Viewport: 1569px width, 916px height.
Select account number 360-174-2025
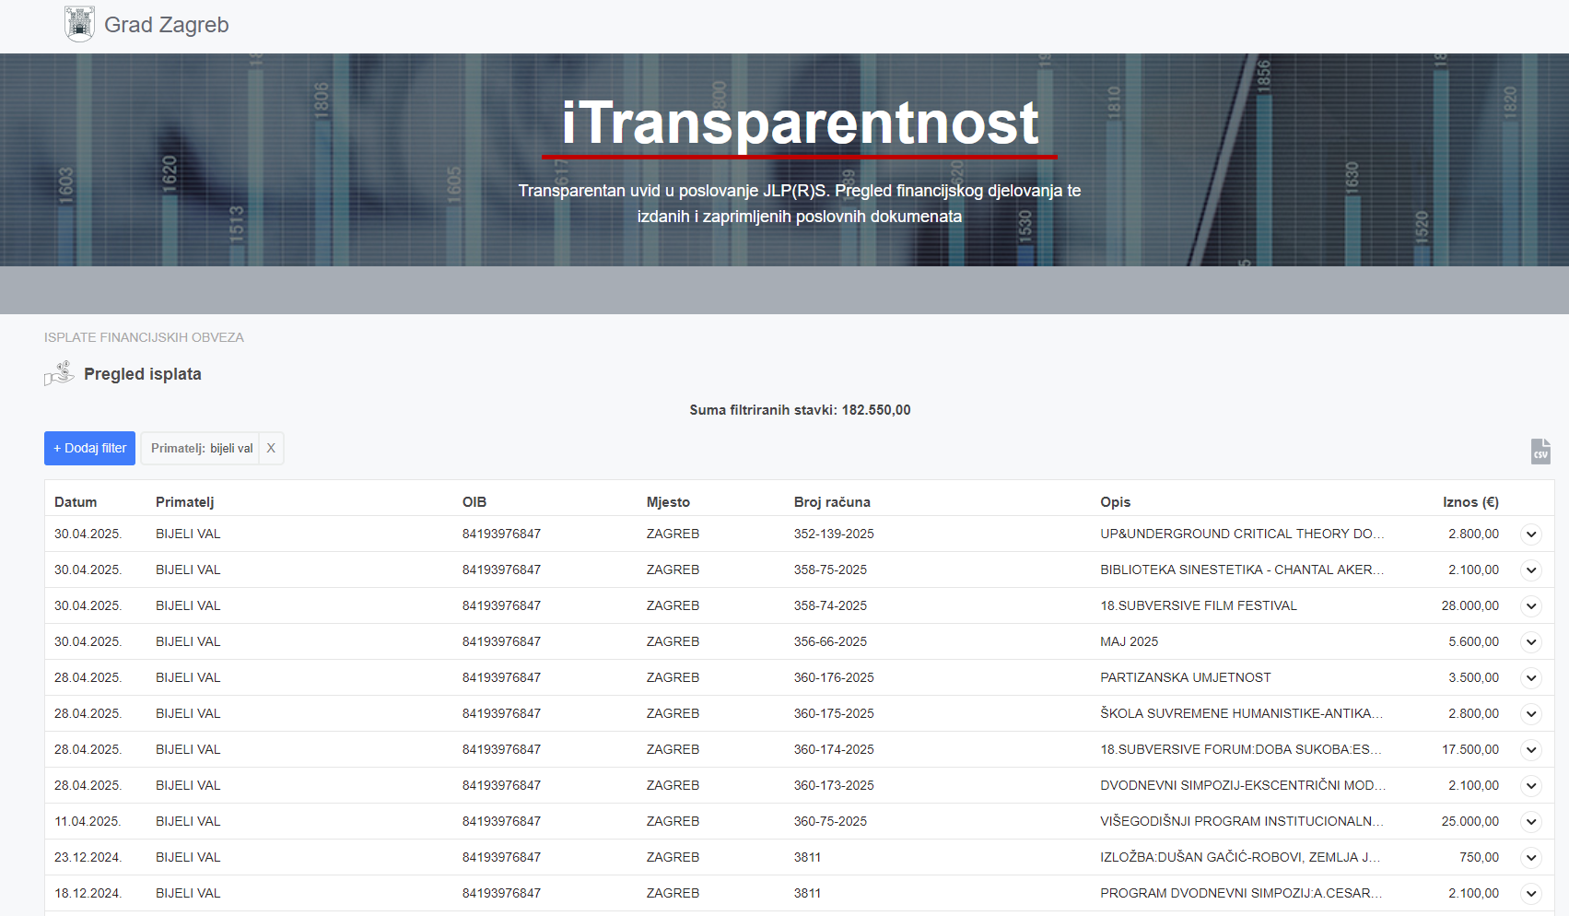(x=834, y=749)
